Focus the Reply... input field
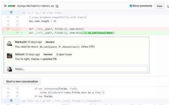 [x=81, y=69]
